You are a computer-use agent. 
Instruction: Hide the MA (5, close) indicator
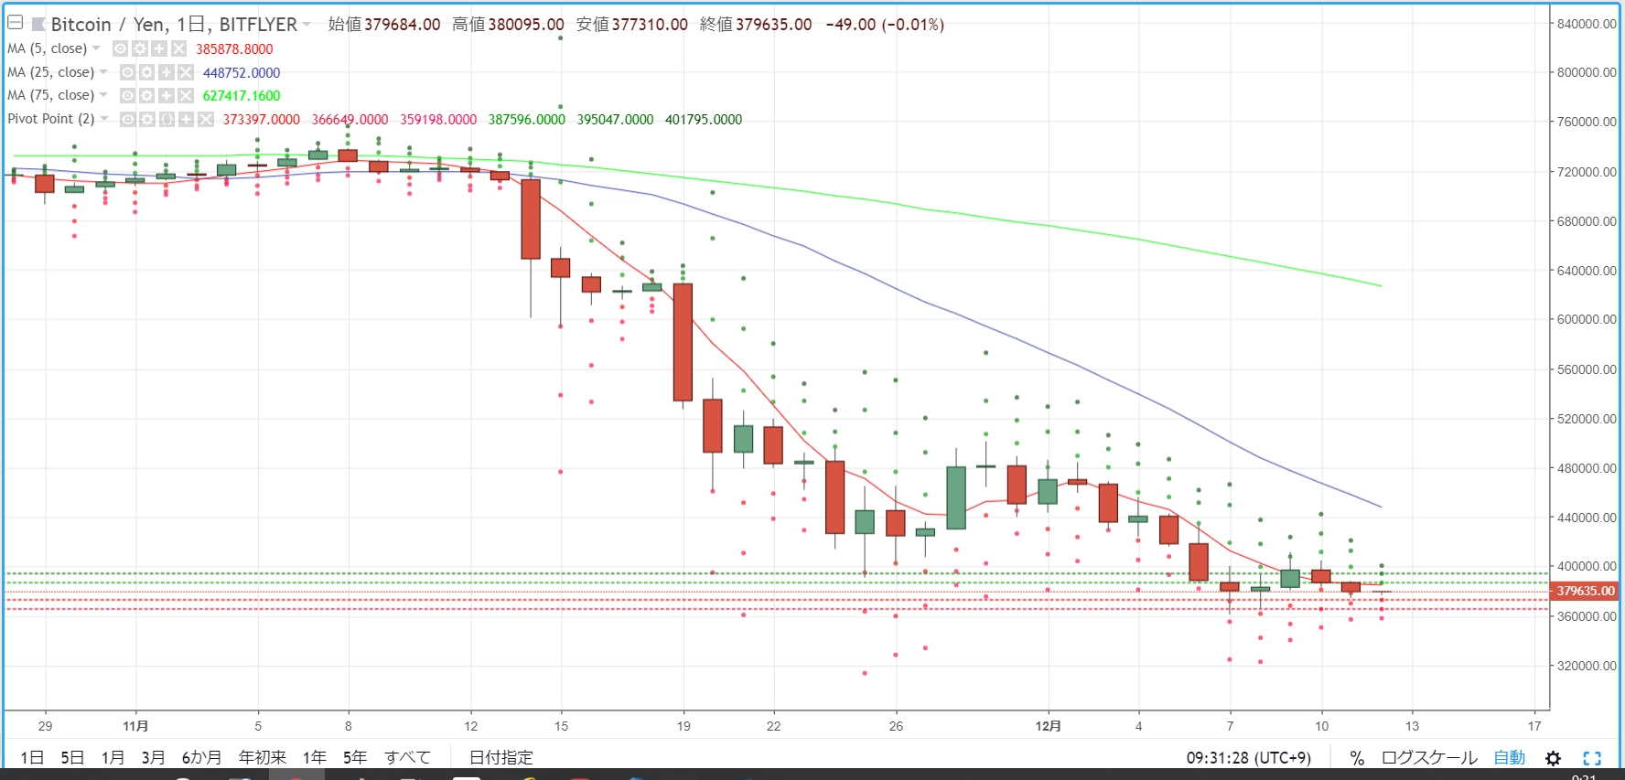[120, 48]
